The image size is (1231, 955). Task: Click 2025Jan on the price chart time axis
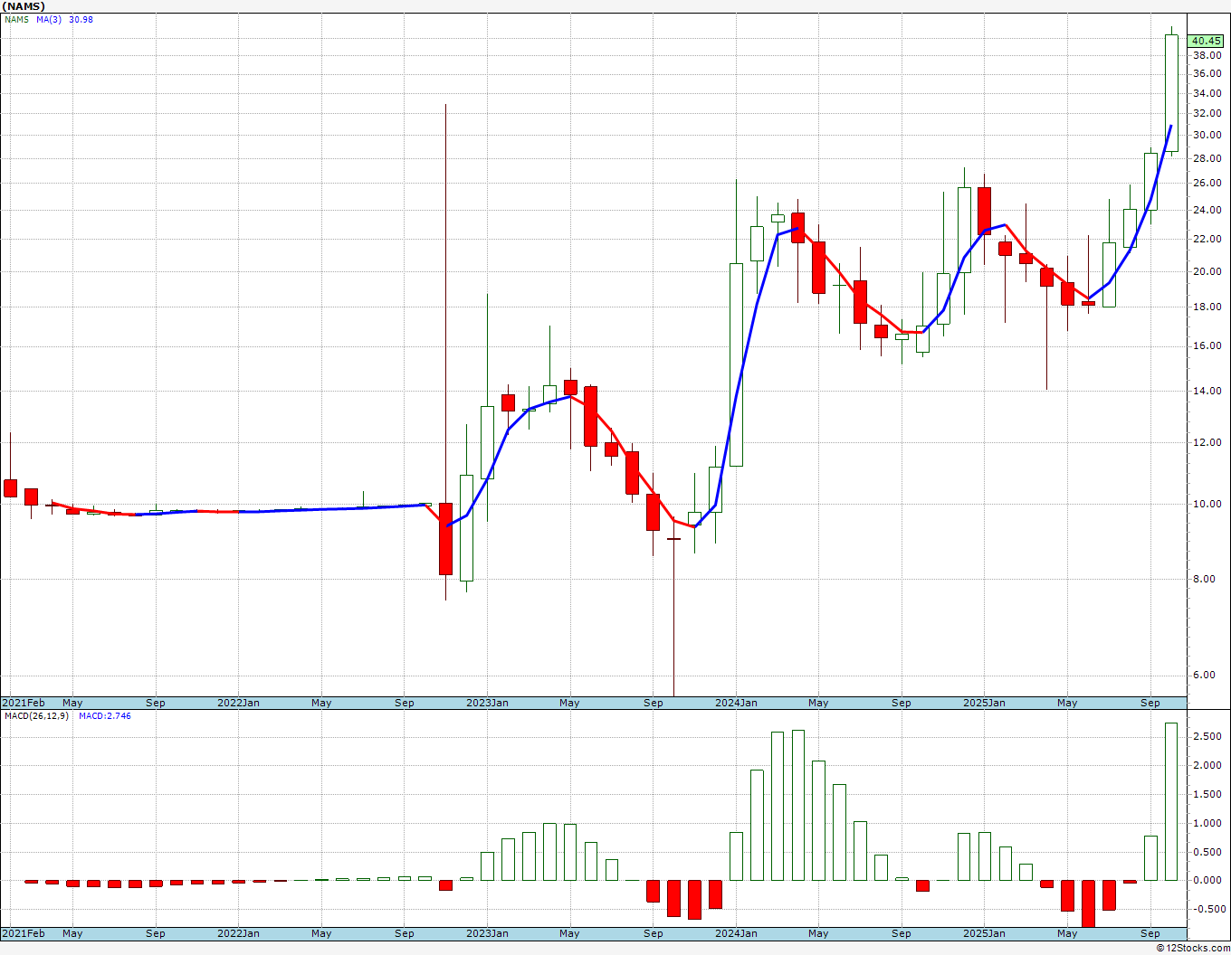pos(984,703)
